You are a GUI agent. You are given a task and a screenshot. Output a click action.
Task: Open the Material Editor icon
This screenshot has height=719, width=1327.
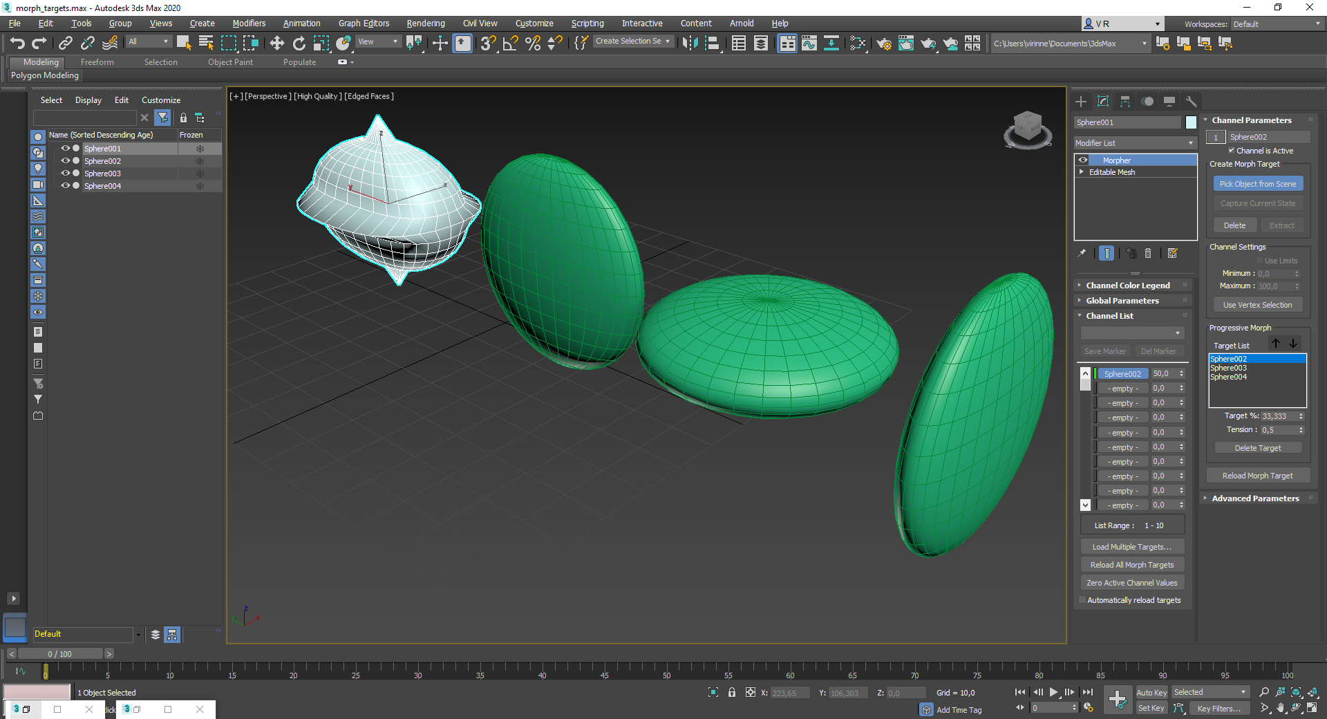tap(858, 43)
